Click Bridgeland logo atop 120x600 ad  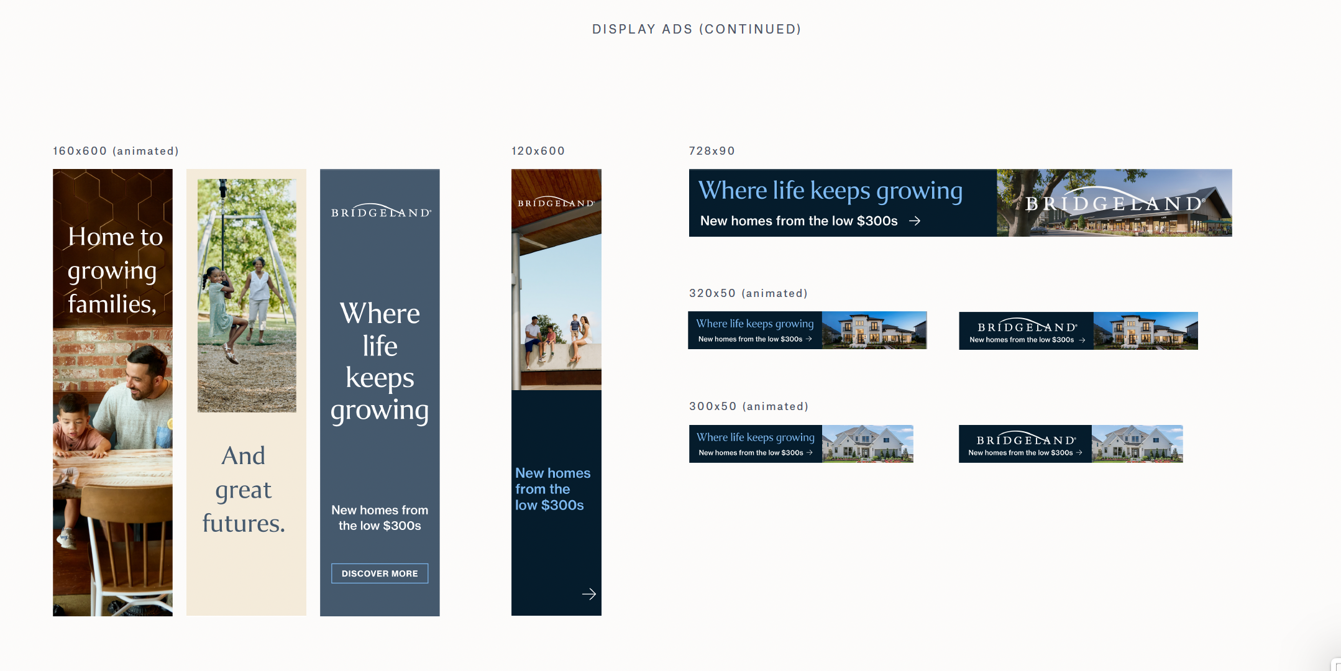point(556,202)
